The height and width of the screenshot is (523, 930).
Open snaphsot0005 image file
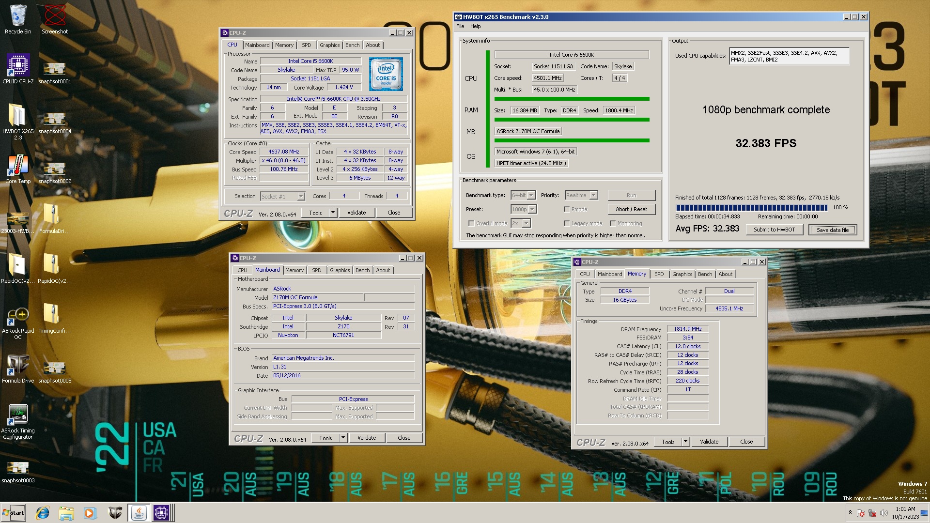point(55,372)
